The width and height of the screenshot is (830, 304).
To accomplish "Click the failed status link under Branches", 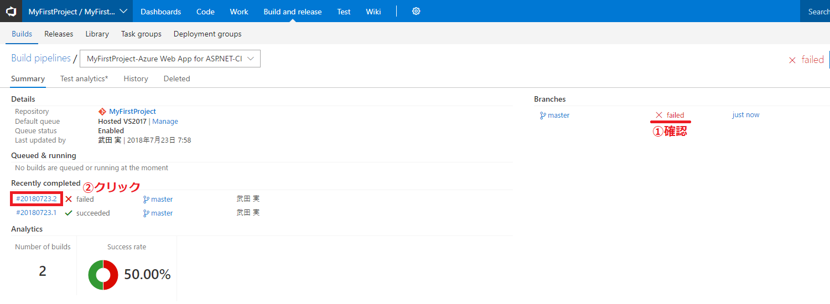I will 675,116.
